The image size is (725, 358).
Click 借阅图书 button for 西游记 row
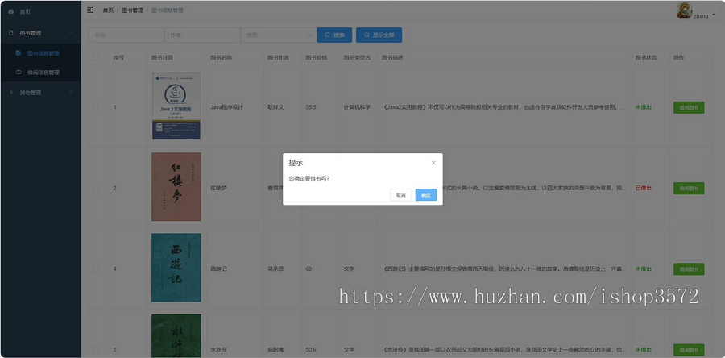689,269
